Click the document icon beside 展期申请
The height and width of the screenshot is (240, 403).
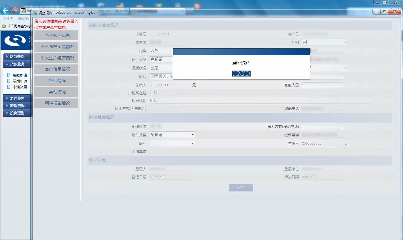pyautogui.click(x=9, y=81)
